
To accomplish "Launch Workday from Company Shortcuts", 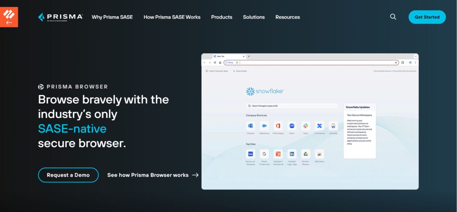I will [333, 126].
